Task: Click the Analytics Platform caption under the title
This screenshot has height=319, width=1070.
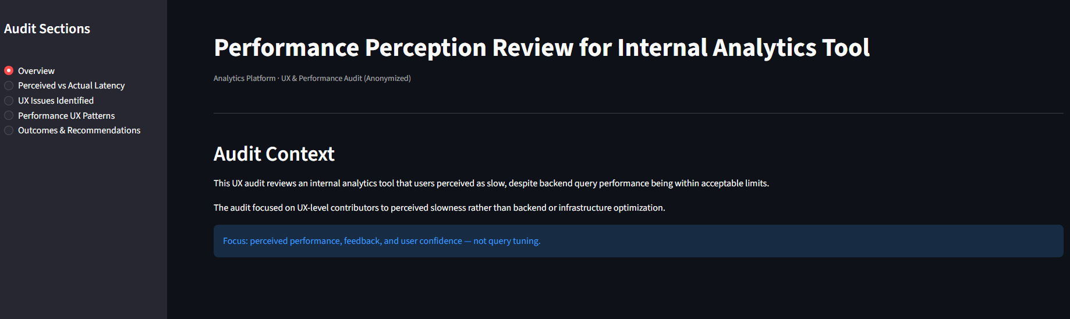Action: pyautogui.click(x=245, y=79)
